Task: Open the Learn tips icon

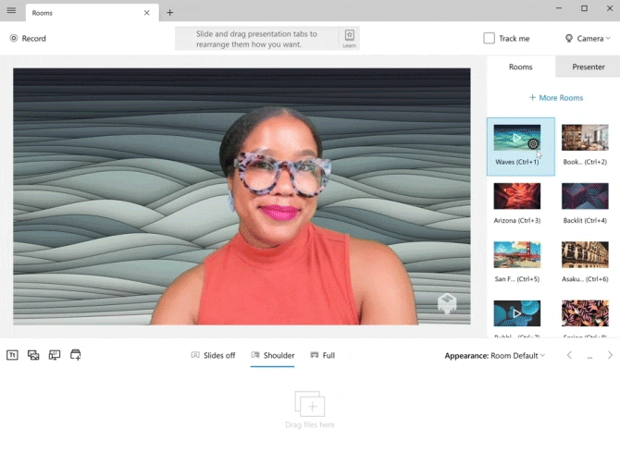Action: pyautogui.click(x=349, y=38)
